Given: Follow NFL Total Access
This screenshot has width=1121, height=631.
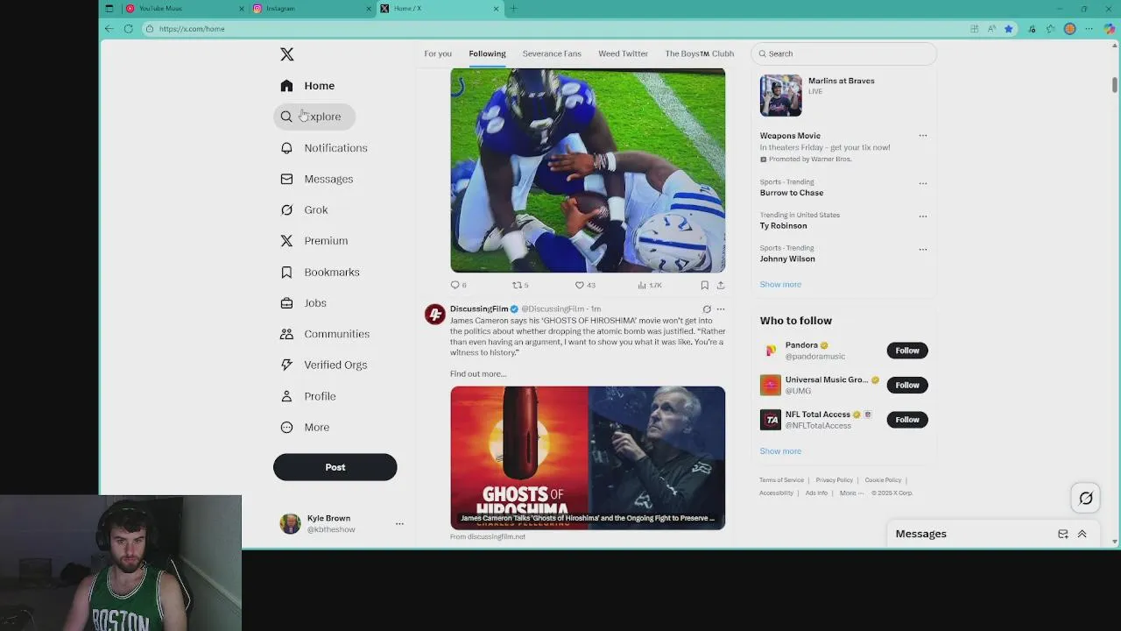Looking at the screenshot, I should (x=907, y=420).
